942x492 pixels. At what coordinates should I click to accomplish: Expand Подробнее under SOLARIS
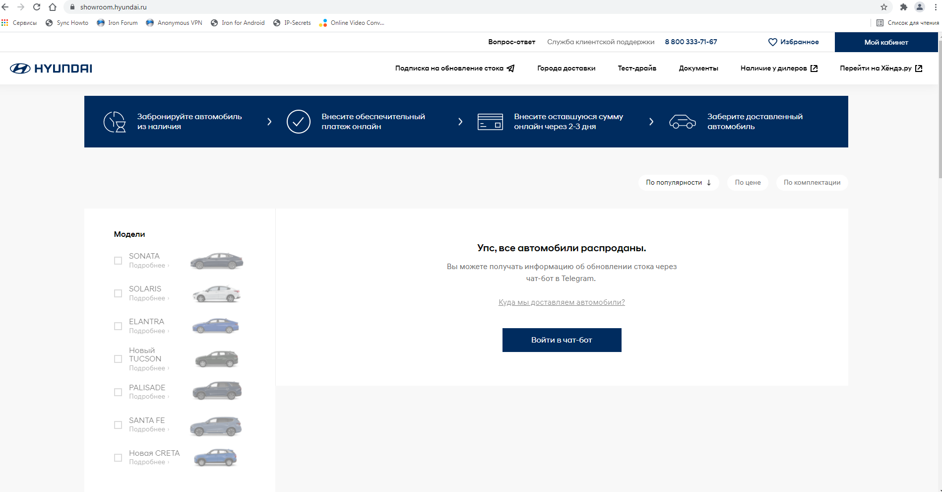pyautogui.click(x=149, y=298)
